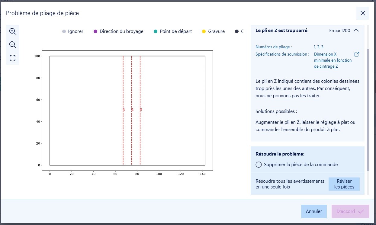Image resolution: width=376 pixels, height=225 pixels.
Task: Click the yellow Gravure legend dot
Action: [204, 31]
